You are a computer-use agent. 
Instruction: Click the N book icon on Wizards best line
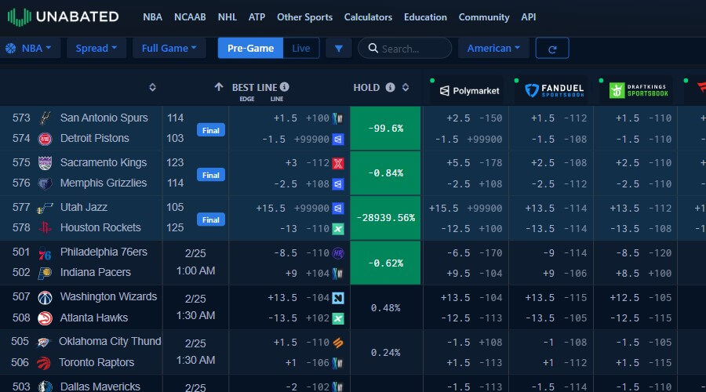pyautogui.click(x=338, y=298)
